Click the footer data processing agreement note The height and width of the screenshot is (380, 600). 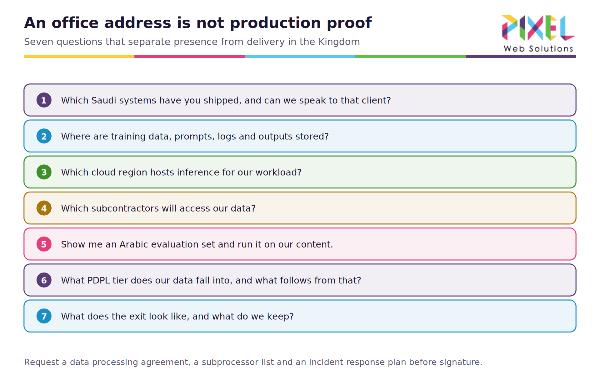(x=253, y=362)
